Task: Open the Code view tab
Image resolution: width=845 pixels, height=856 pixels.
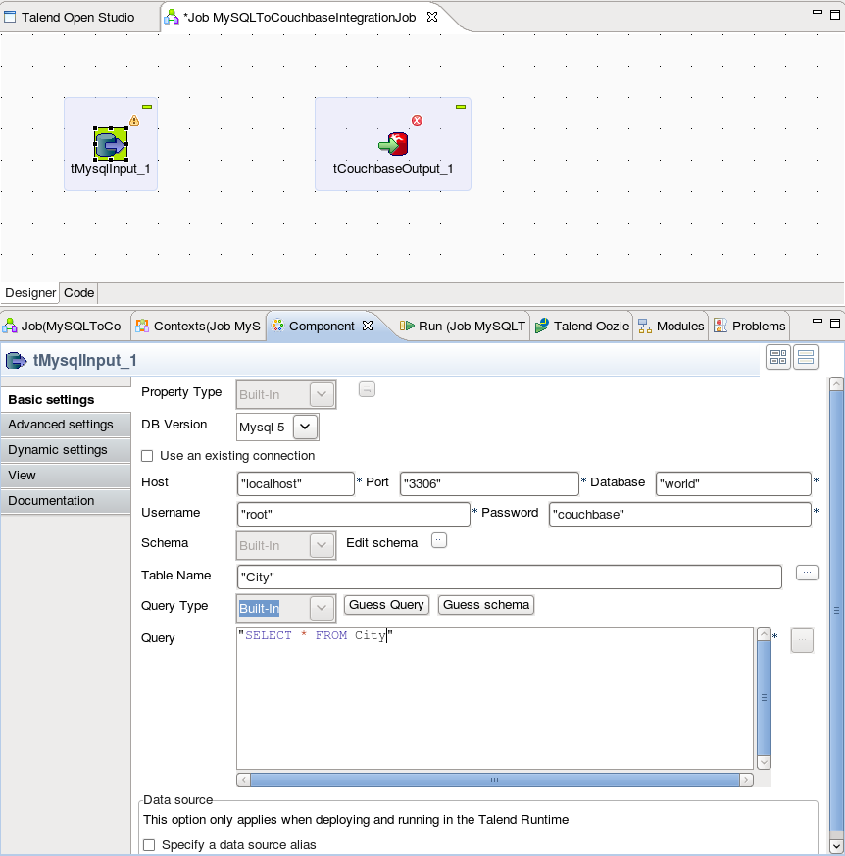Action: [79, 293]
